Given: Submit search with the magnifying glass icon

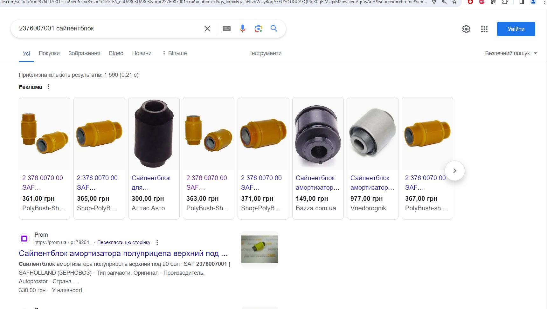Looking at the screenshot, I should [x=274, y=29].
